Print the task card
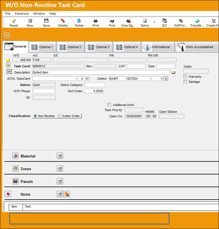The width and height of the screenshot is (219, 229). (96, 23)
